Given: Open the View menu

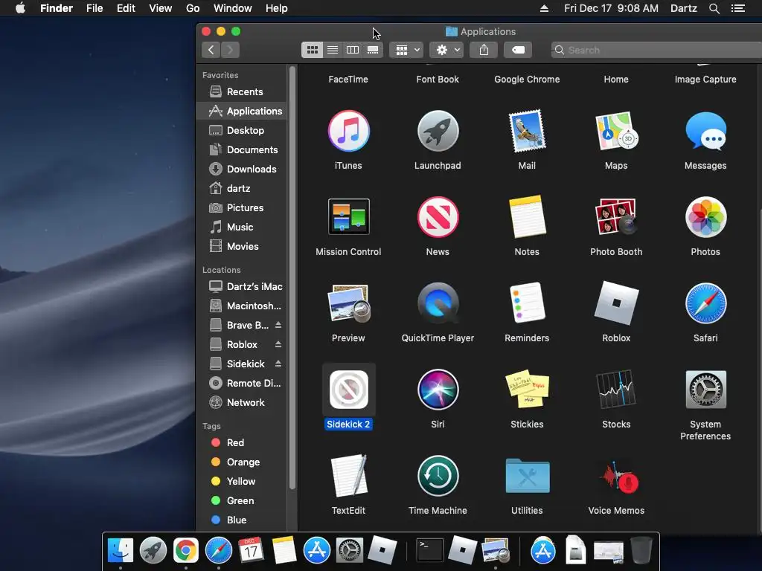Looking at the screenshot, I should (161, 8).
